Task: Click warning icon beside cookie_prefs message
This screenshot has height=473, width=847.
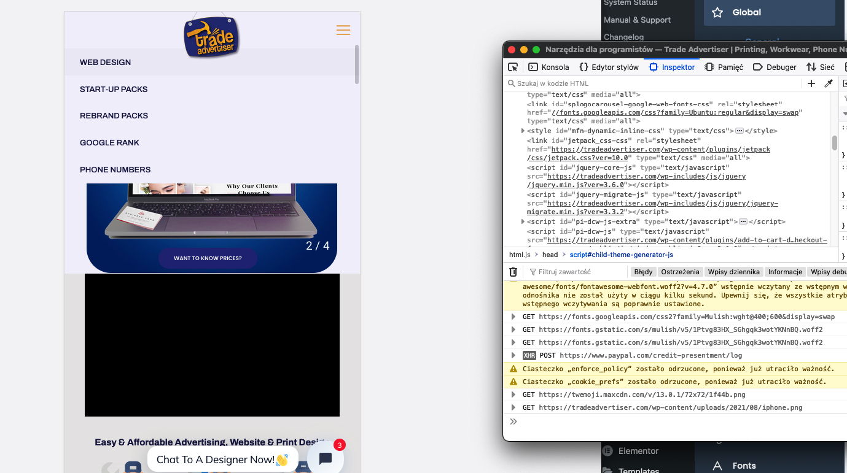Action: (513, 382)
